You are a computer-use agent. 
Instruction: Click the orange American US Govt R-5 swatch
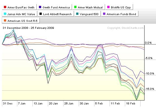pyautogui.click(x=5, y=20)
